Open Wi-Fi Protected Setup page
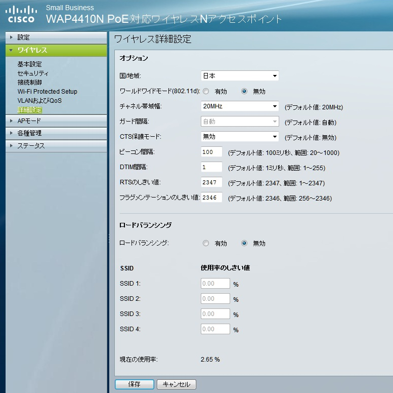Screen dimensions: 393x393 click(x=48, y=91)
